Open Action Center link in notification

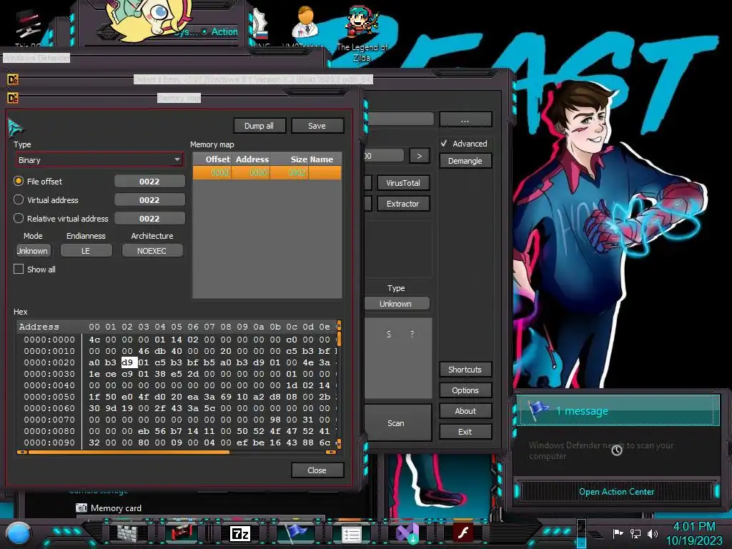coord(616,492)
